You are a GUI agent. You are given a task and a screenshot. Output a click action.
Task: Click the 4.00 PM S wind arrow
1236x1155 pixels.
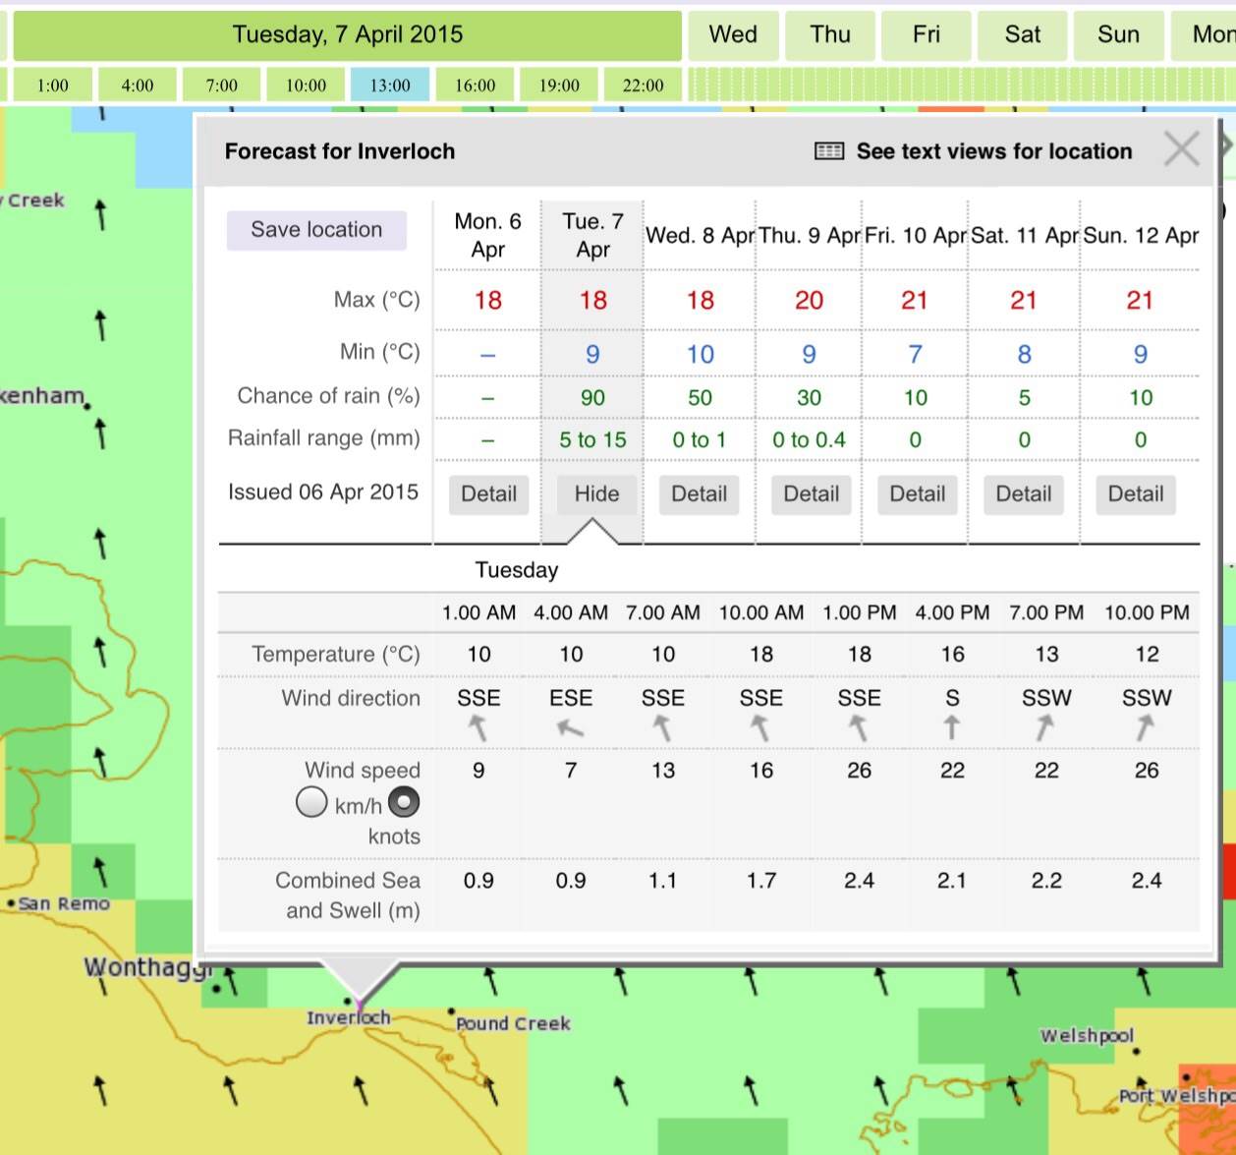[x=951, y=728]
